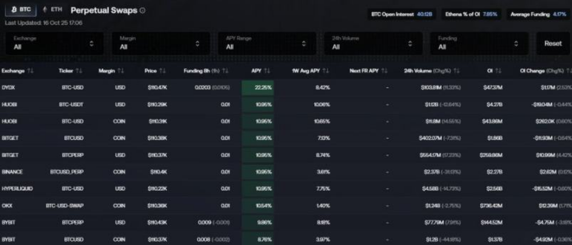Open the 24h Volume filter dropdown
This screenshot has width=572, height=245.
pyautogui.click(x=373, y=43)
